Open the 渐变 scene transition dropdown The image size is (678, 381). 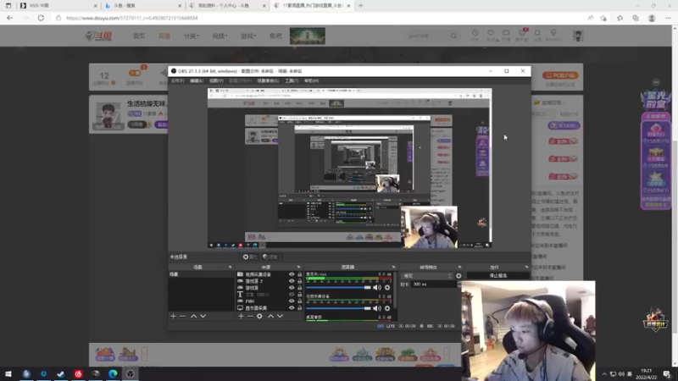tap(427, 276)
